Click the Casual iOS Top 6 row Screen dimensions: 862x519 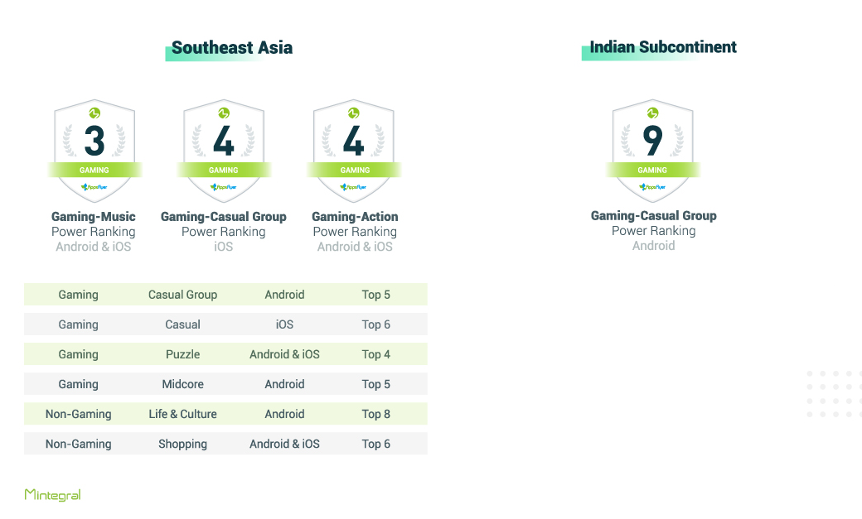click(x=225, y=324)
